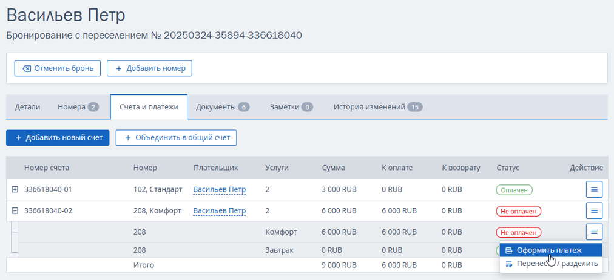614x280 pixels.
Task: Click the К возврату column header
Action: click(461, 168)
